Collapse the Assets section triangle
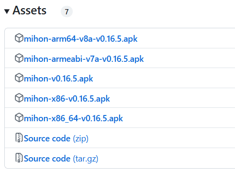 pyautogui.click(x=7, y=12)
